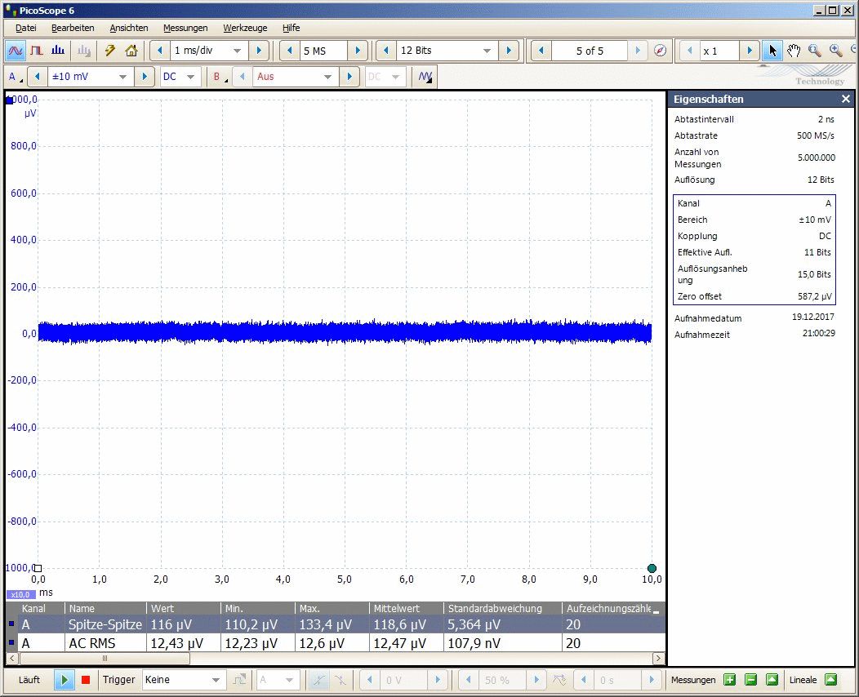Viewport: 859px width, 697px height.
Task: Click the math channels waveform icon
Action: (x=425, y=77)
